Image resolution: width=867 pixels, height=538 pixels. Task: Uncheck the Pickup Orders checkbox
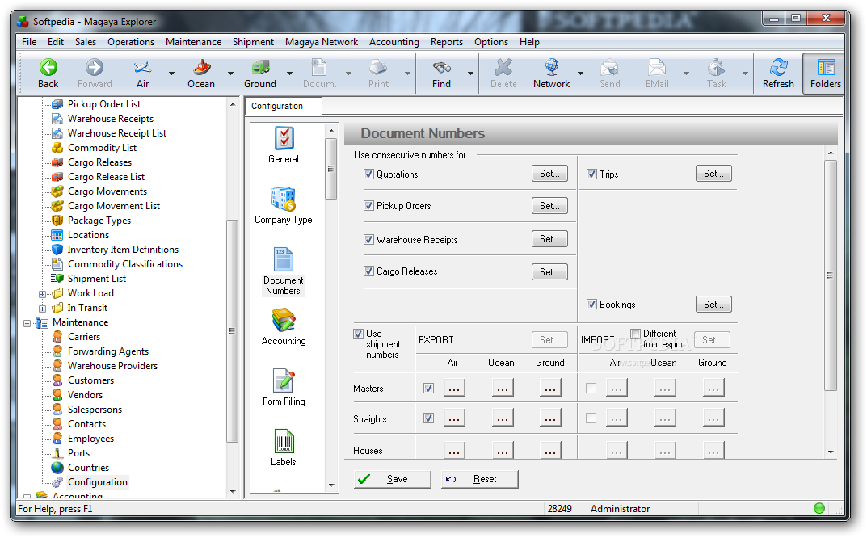368,206
